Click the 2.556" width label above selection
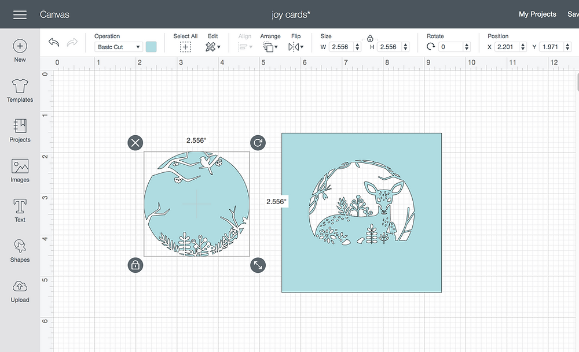579x352 pixels. point(196,140)
